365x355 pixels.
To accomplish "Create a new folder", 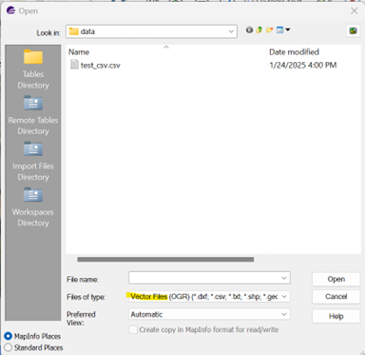I will pos(270,30).
